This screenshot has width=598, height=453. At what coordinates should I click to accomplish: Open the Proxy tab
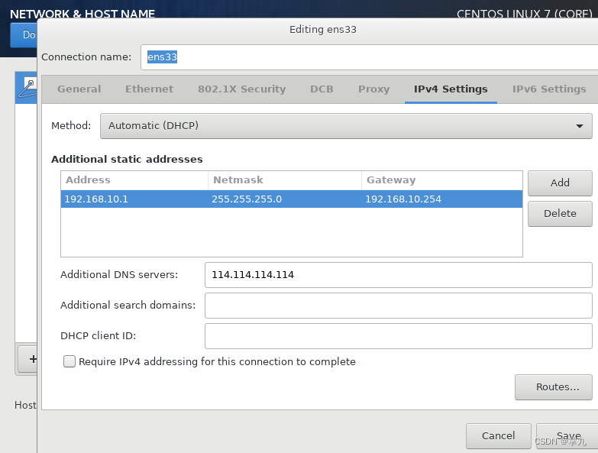click(x=373, y=89)
